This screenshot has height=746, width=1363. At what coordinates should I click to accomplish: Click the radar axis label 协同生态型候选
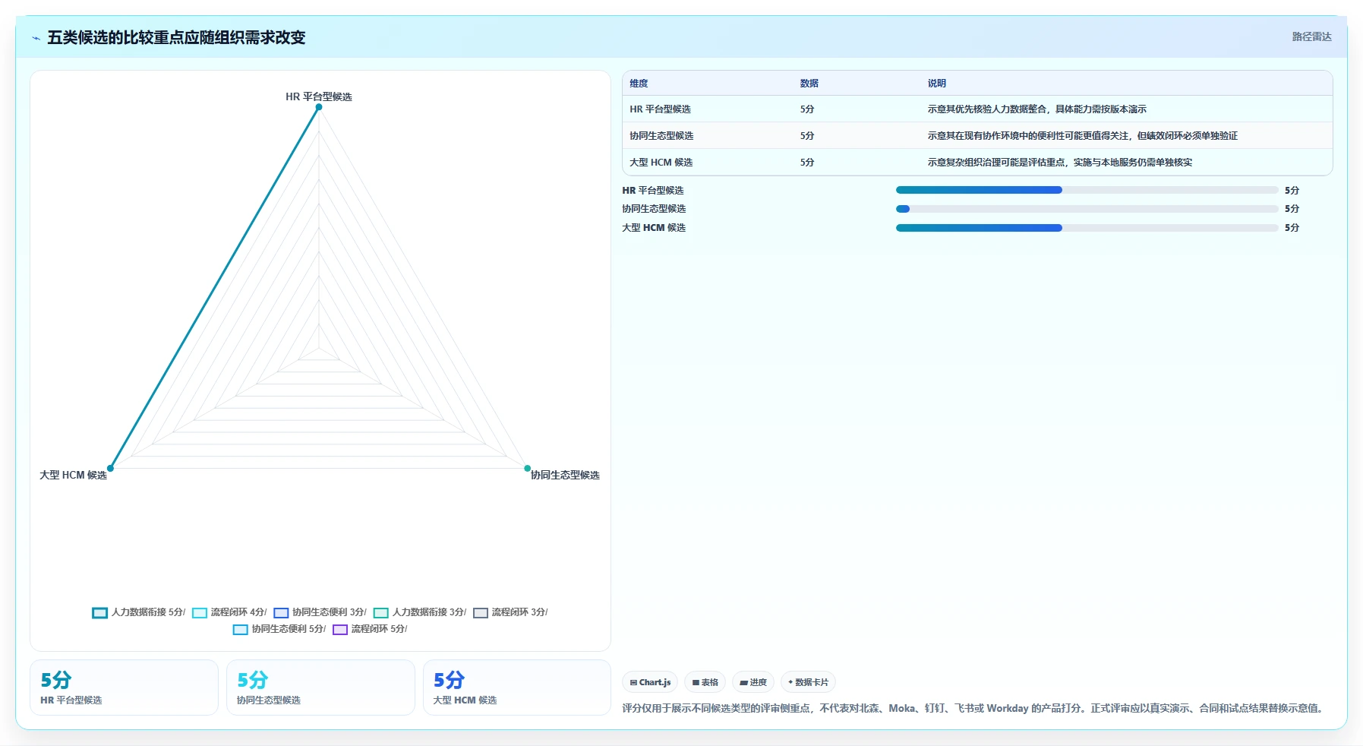click(565, 475)
